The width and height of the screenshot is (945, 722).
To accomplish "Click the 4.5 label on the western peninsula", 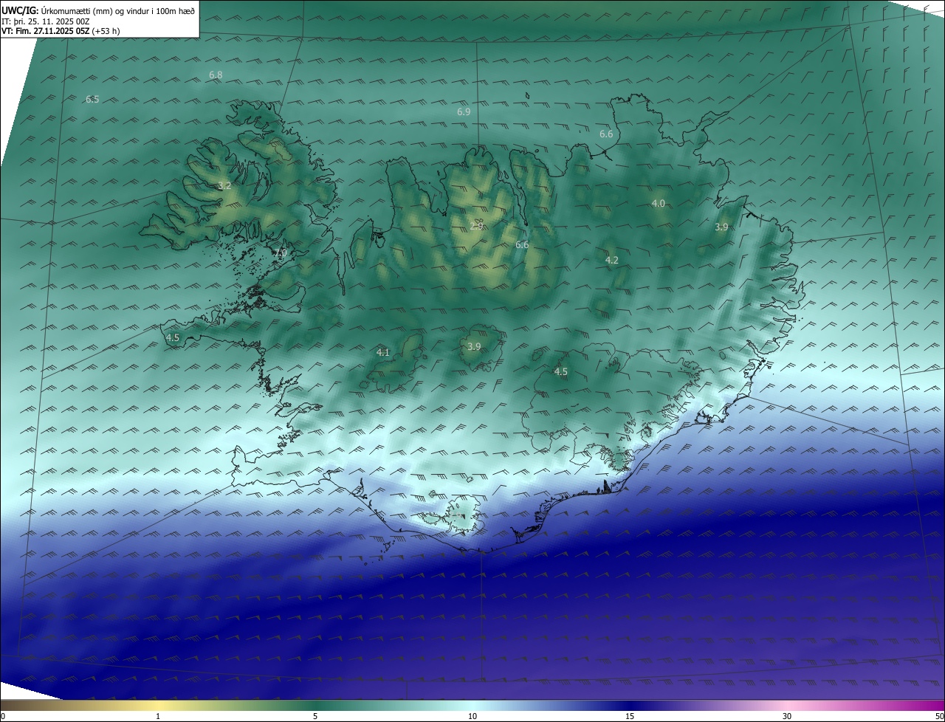I will (x=172, y=338).
